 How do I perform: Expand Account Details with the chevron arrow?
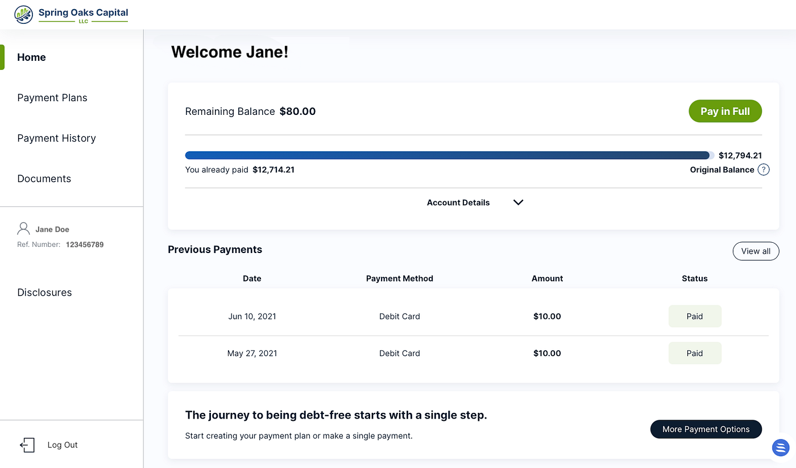(518, 202)
